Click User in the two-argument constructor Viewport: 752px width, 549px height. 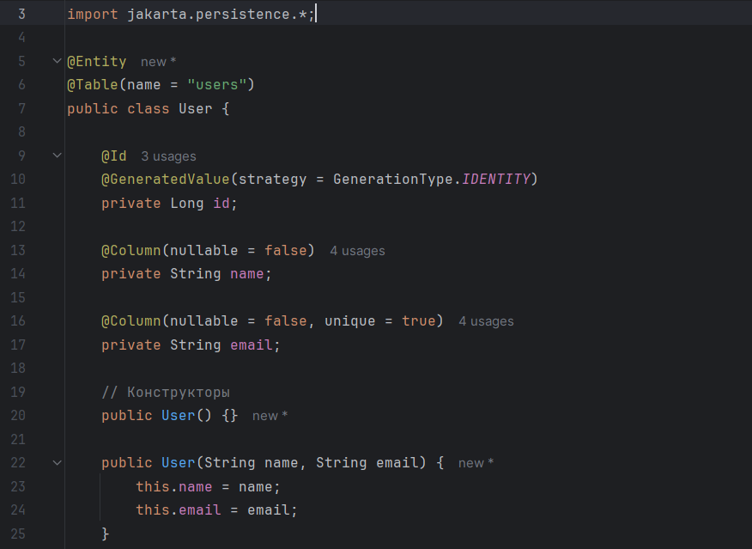179,462
